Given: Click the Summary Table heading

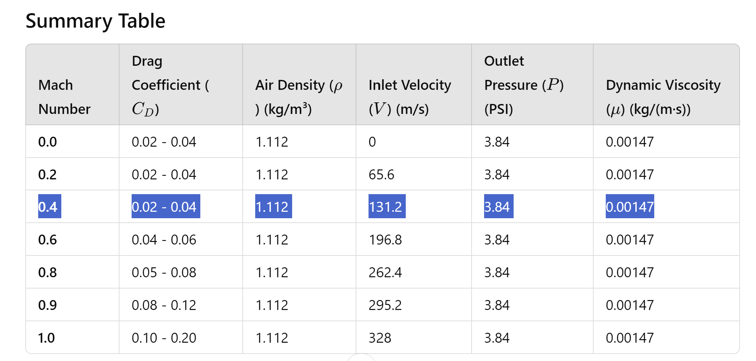Looking at the screenshot, I should coord(95,21).
